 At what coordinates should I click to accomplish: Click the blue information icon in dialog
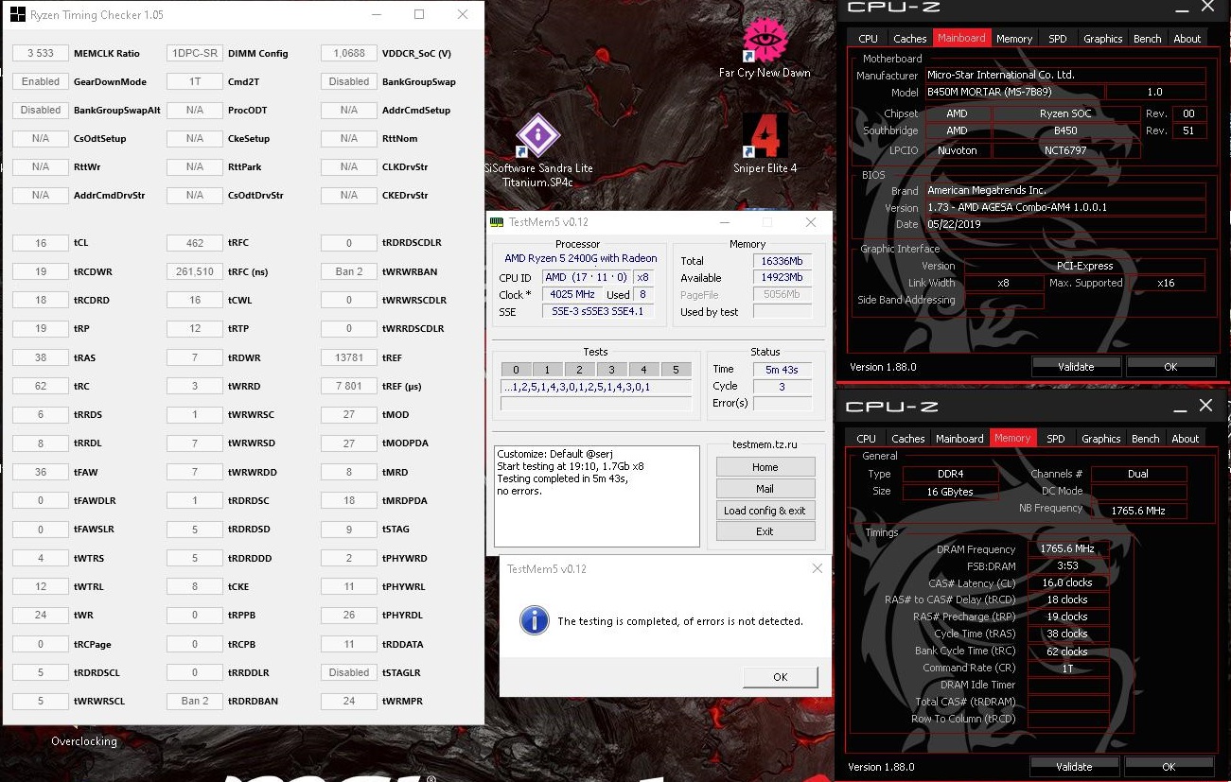pyautogui.click(x=535, y=620)
